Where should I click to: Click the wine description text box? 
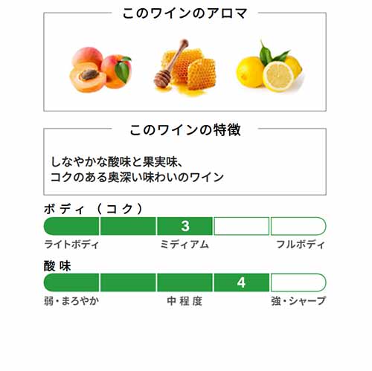click(x=185, y=161)
